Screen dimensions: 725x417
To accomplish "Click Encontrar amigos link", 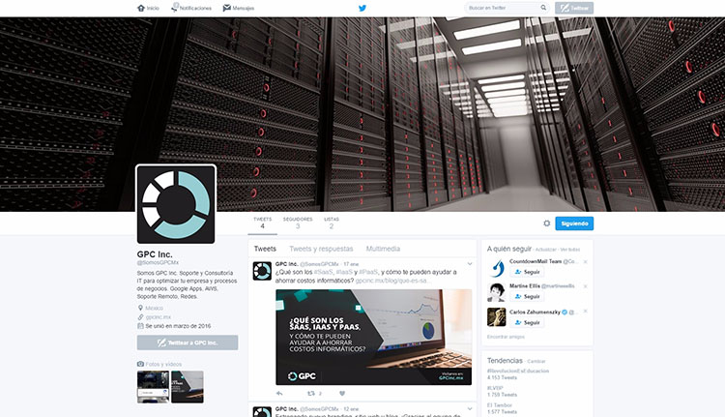I will click(506, 337).
